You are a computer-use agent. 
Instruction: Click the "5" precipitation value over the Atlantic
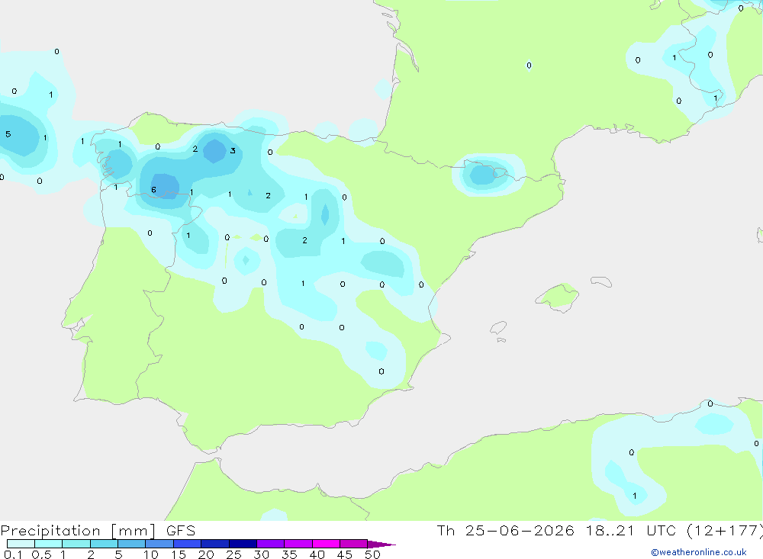point(8,134)
